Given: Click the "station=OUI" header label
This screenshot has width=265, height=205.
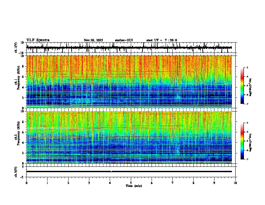Looking at the screenshot, I should click(x=124, y=40).
